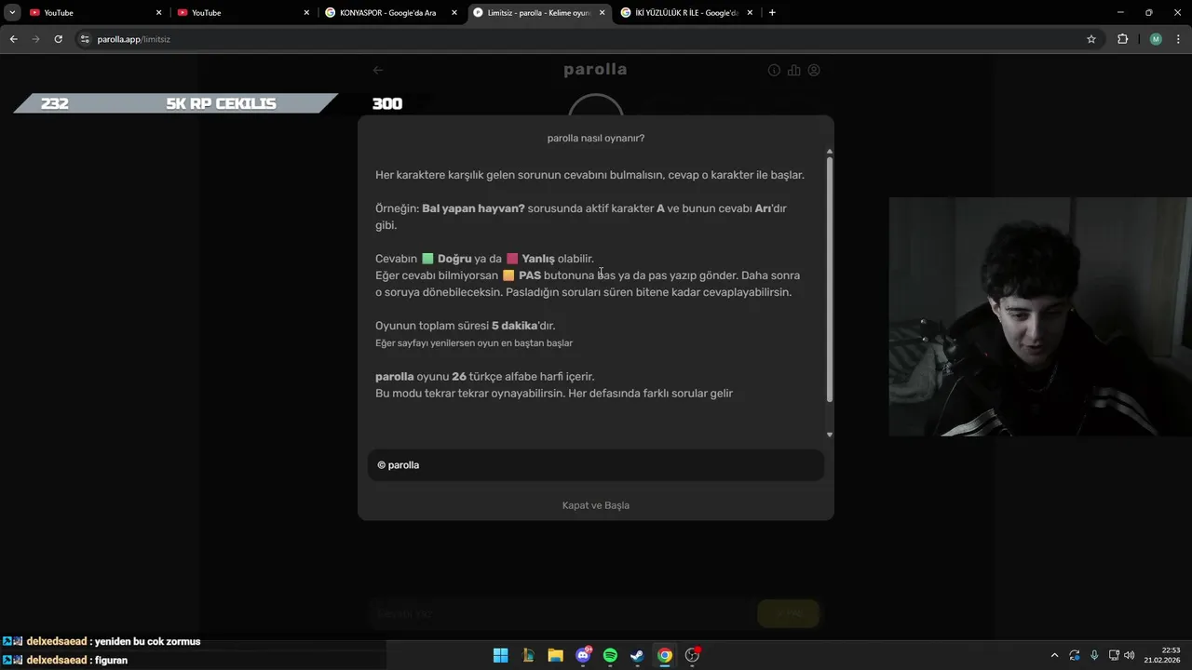Open a new browser tab

(772, 13)
